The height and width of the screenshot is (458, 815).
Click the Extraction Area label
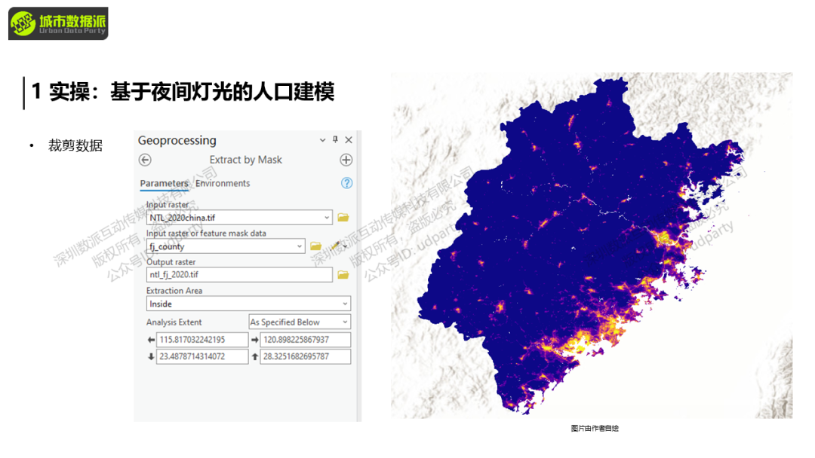(174, 291)
